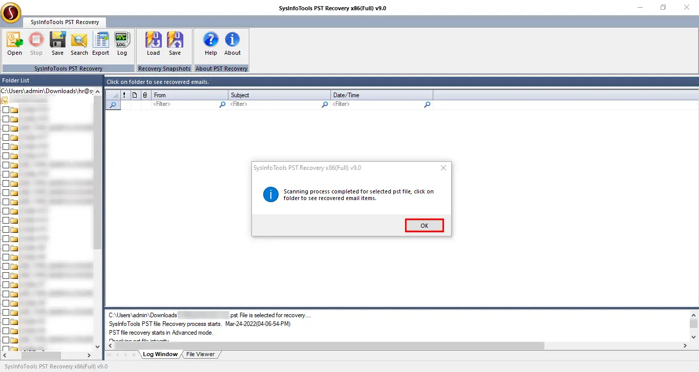
Task: Click Folder List right scroll arrow
Action: 89,355
